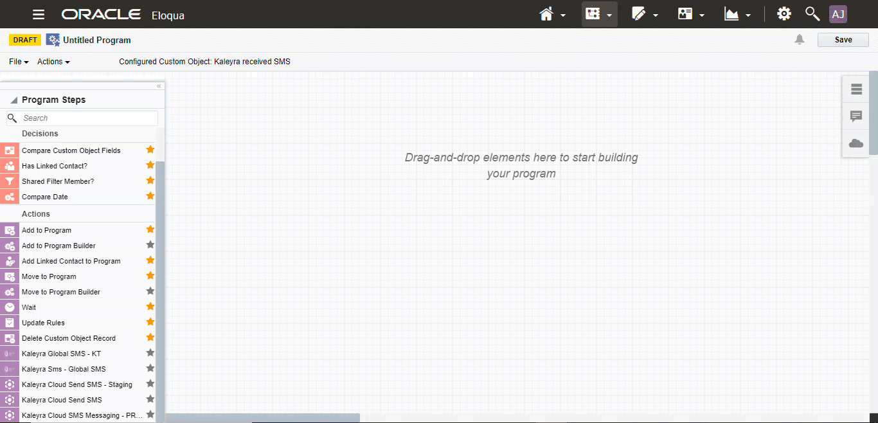Image resolution: width=878 pixels, height=423 pixels.
Task: Click the program icon beside Untitled Program
Action: point(53,40)
